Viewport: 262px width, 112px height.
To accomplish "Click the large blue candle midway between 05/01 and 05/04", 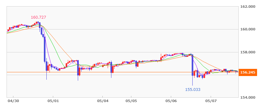I will point(78,68).
